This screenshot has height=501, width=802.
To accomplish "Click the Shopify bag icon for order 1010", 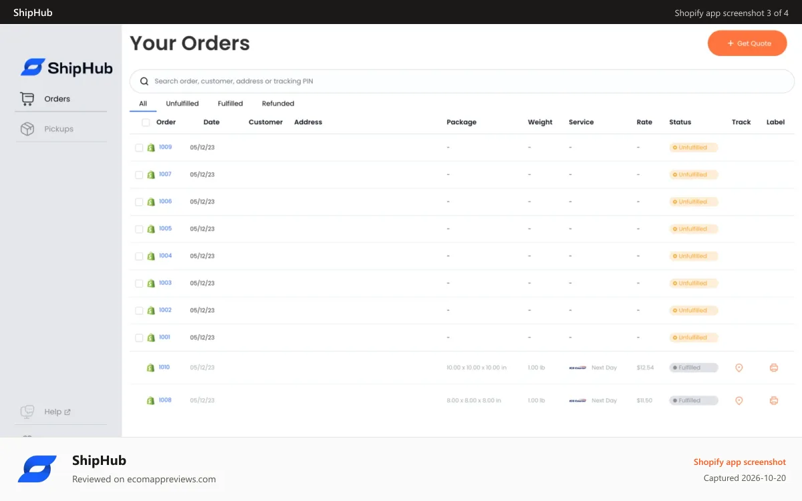I will (151, 367).
